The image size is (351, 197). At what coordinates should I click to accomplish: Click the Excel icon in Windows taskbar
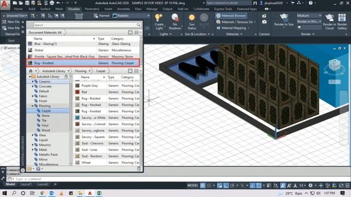(99, 193)
